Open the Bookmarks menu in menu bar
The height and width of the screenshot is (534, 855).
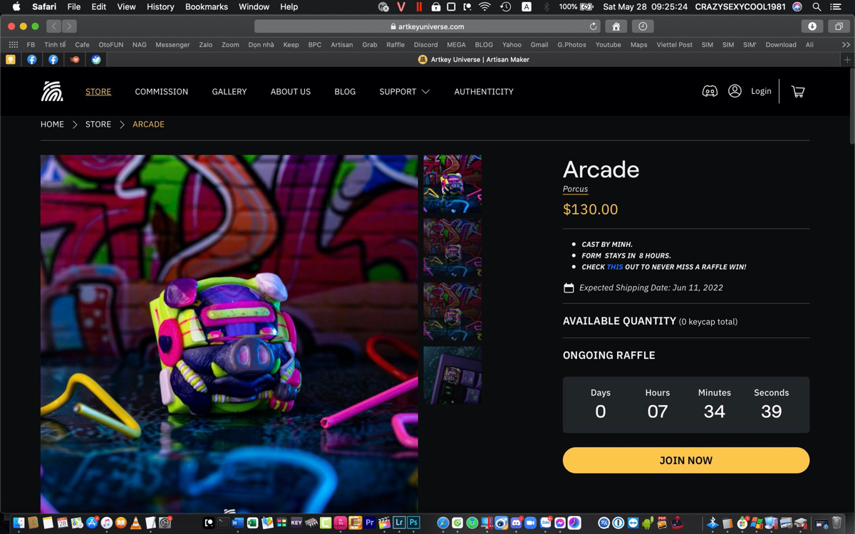[x=207, y=6]
